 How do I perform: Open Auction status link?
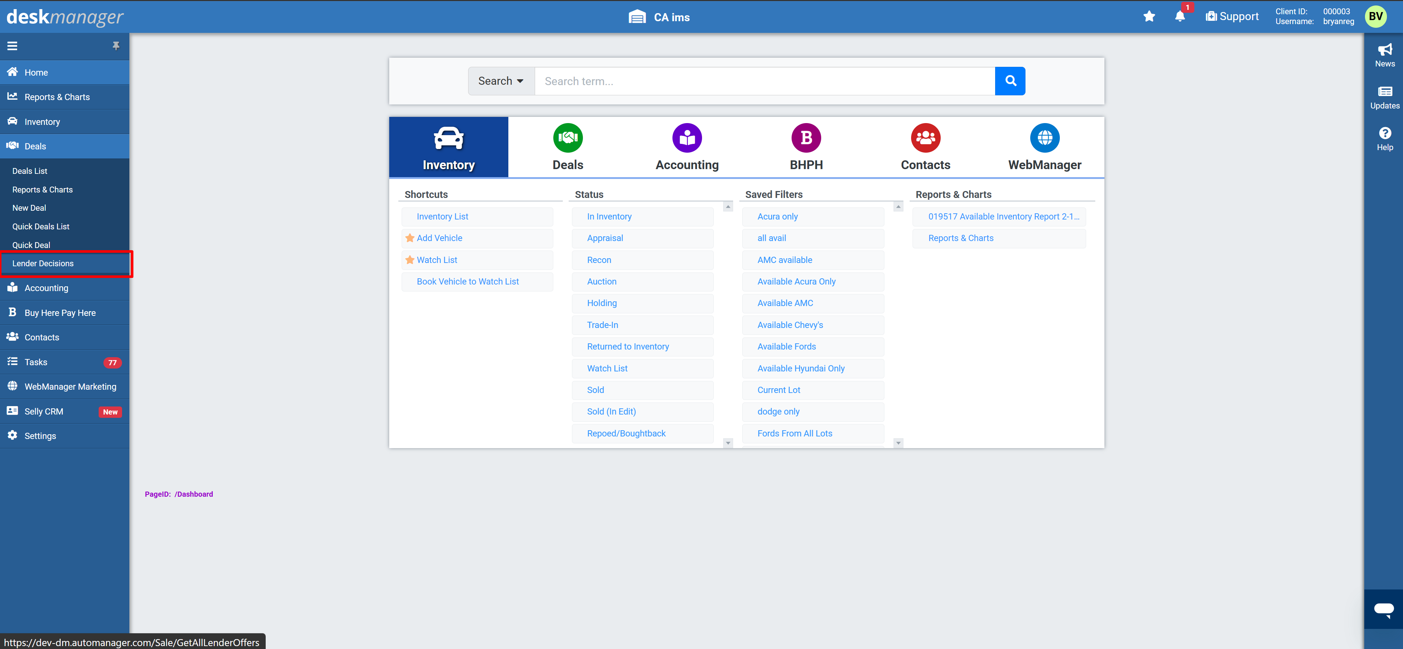(x=643, y=282)
